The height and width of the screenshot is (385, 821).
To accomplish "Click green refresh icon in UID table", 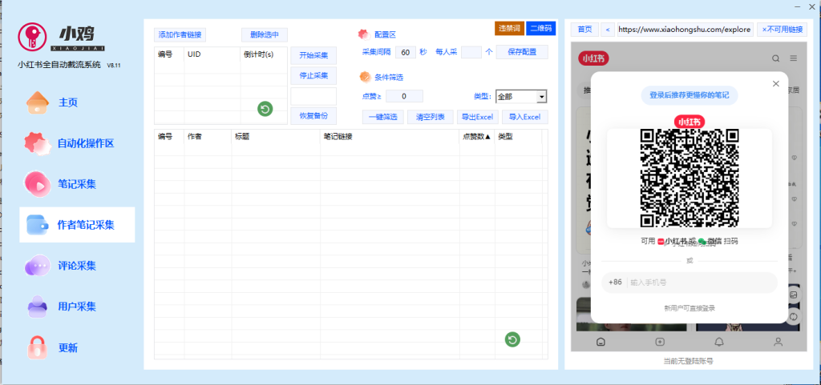I will (265, 109).
